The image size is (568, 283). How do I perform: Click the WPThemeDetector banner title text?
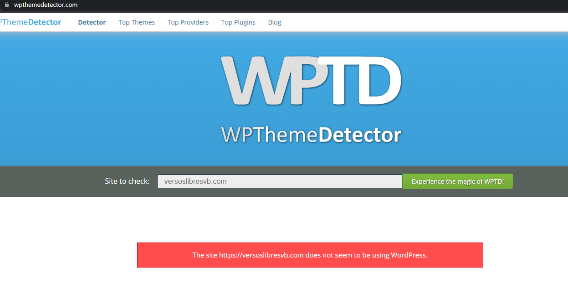click(x=311, y=135)
